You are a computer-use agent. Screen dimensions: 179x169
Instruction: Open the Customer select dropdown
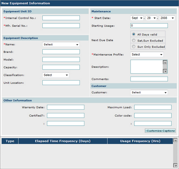pyautogui.click(x=149, y=92)
